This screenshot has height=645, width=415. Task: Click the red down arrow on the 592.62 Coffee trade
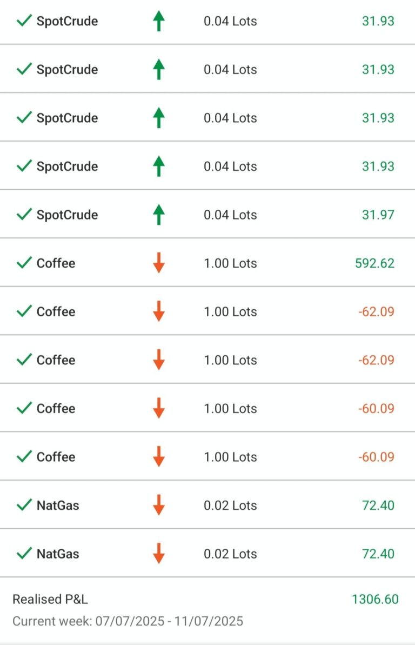click(159, 263)
